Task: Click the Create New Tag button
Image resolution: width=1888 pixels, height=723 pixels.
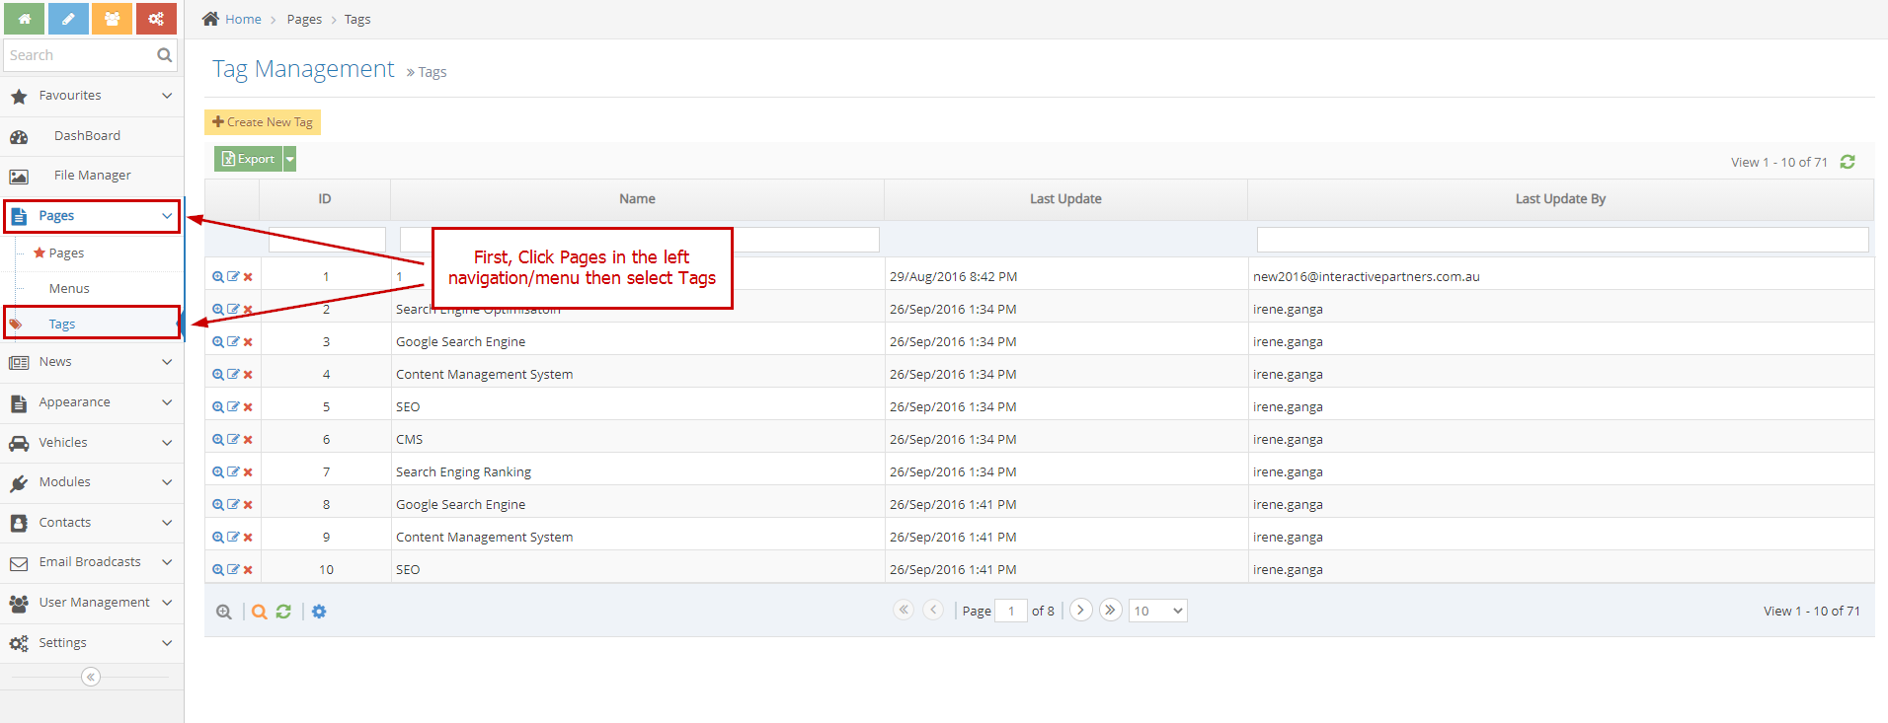Action: (263, 122)
